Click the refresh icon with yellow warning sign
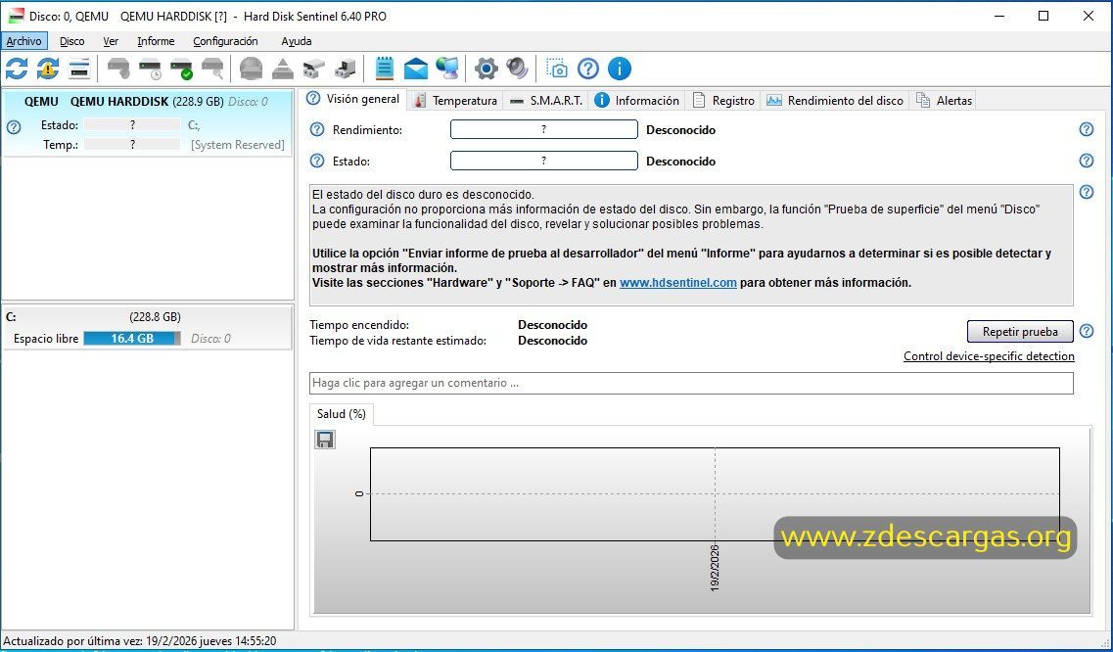 48,69
